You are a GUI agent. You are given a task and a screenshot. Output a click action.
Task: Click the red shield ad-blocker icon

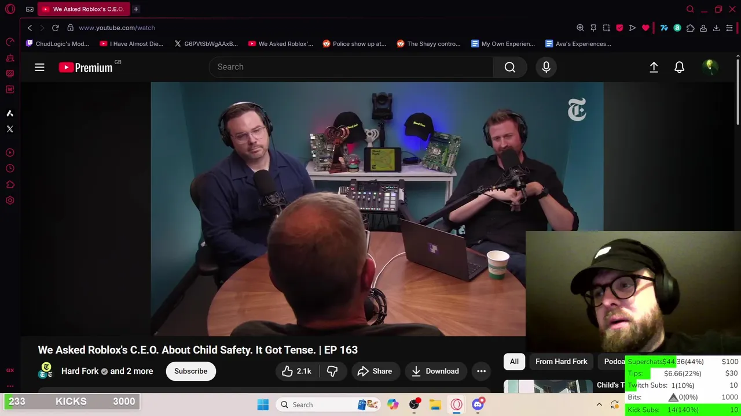point(619,28)
